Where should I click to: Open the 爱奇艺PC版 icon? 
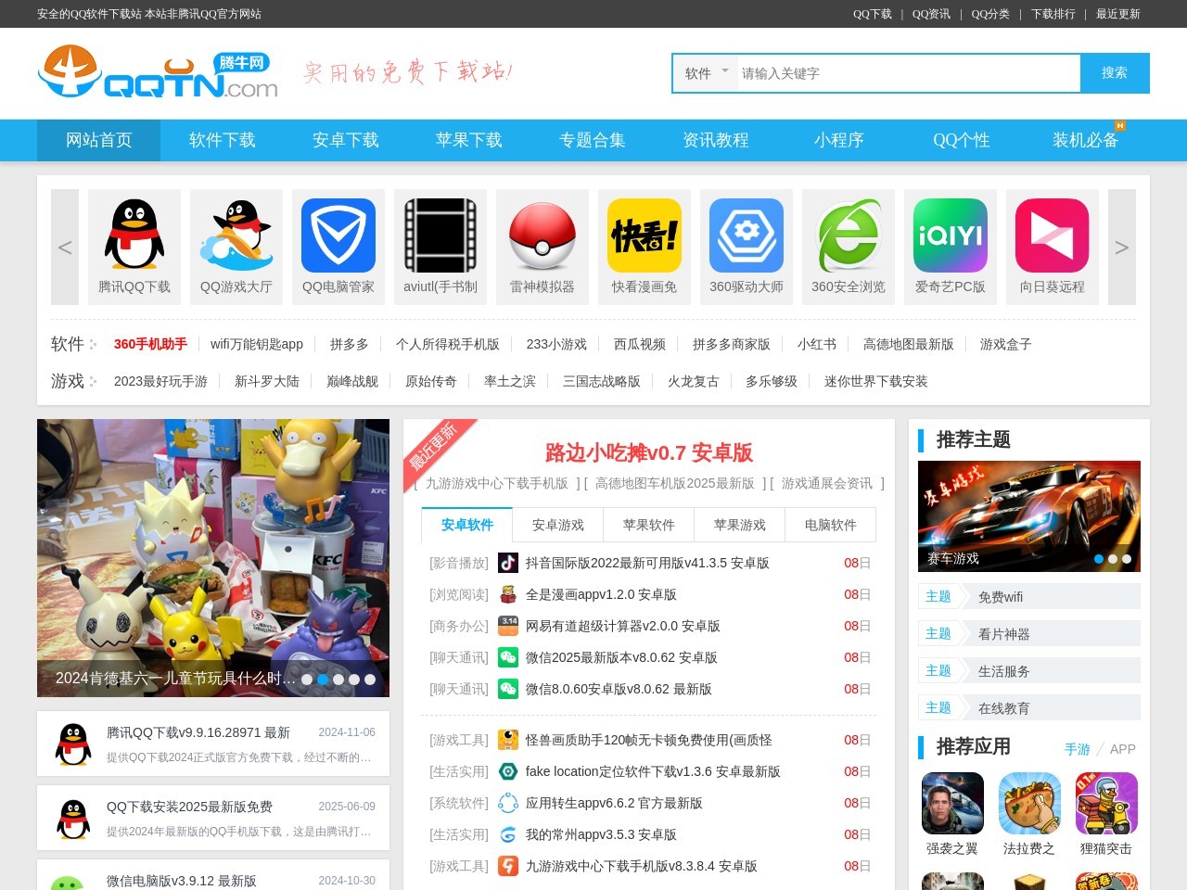pyautogui.click(x=950, y=235)
